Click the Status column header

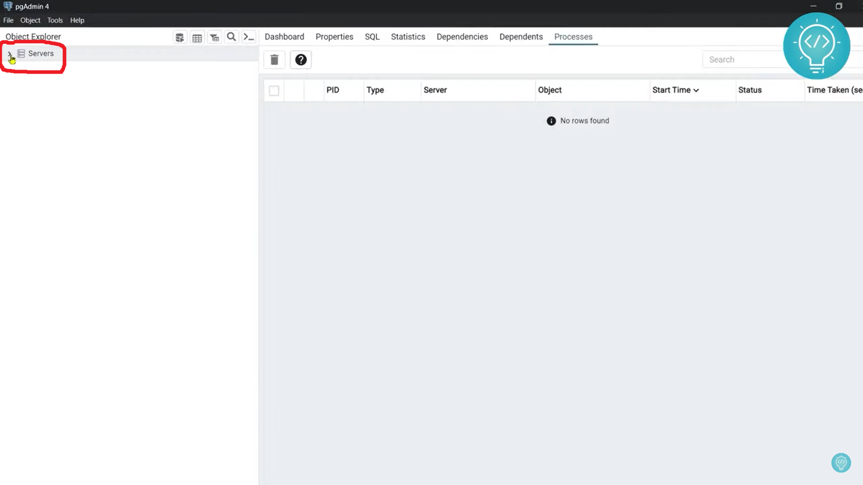pyautogui.click(x=749, y=90)
